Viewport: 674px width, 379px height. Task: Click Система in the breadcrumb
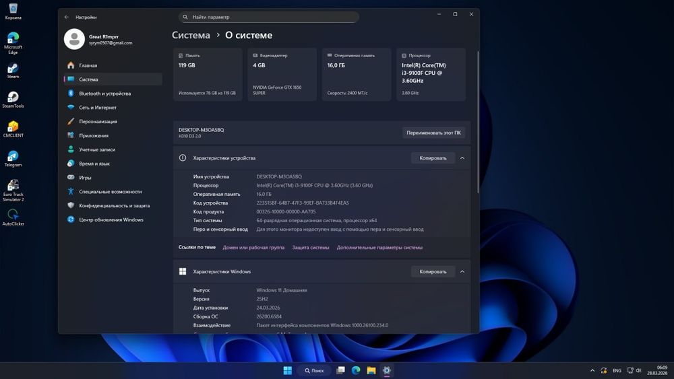click(191, 35)
